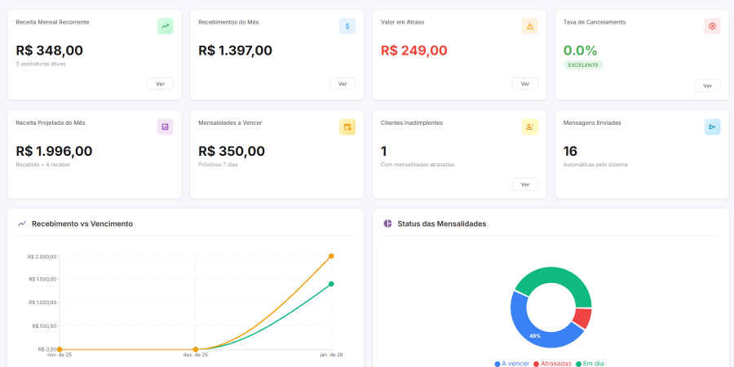This screenshot has width=734, height=367.
Task: Open Ver on the Taxa de Cancelamento card
Action: pyautogui.click(x=707, y=86)
